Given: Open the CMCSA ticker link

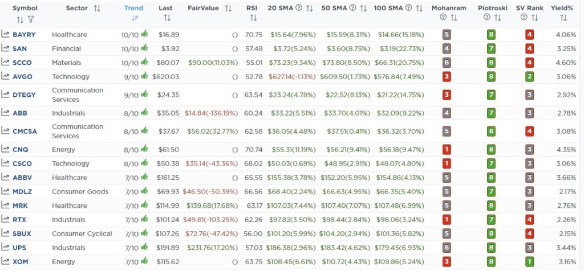Looking at the screenshot, I should click(25, 131).
